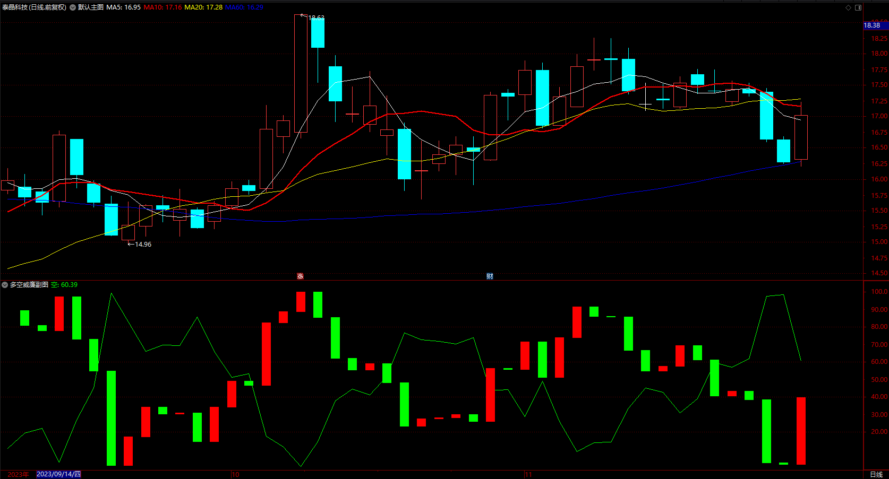Click the yellow MA20: 17.28 label

click(x=203, y=7)
